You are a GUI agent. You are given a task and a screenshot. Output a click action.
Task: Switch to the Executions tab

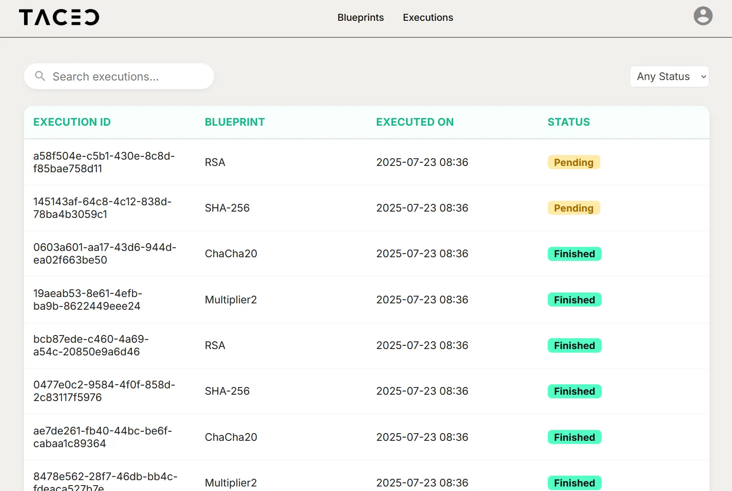click(427, 18)
